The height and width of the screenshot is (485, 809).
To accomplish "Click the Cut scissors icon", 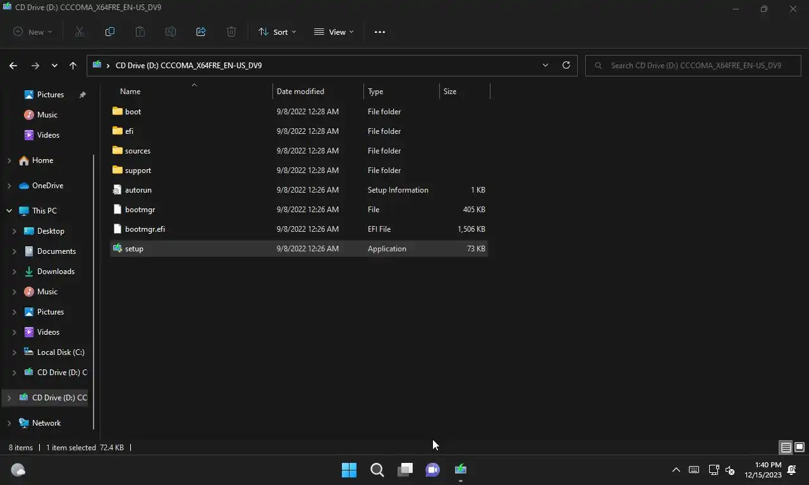I will 80,32.
